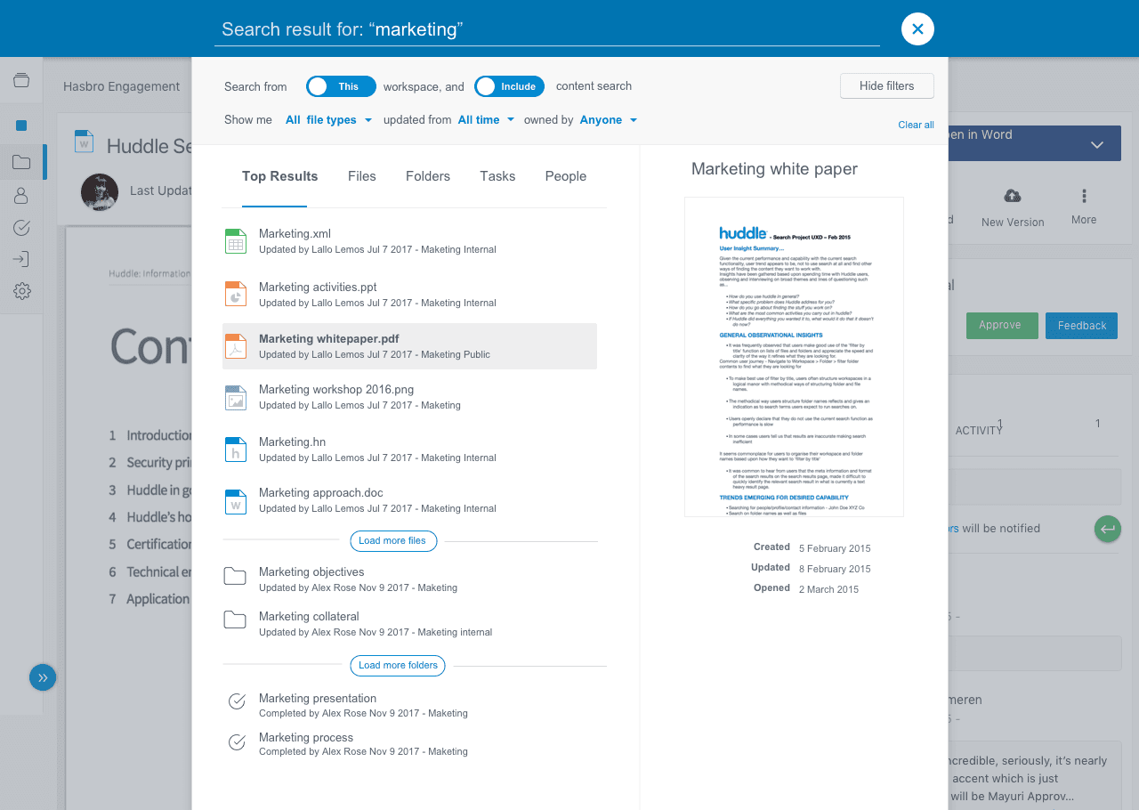1139x810 pixels.
Task: Click the Marketing presentation task check icon
Action: tap(237, 701)
